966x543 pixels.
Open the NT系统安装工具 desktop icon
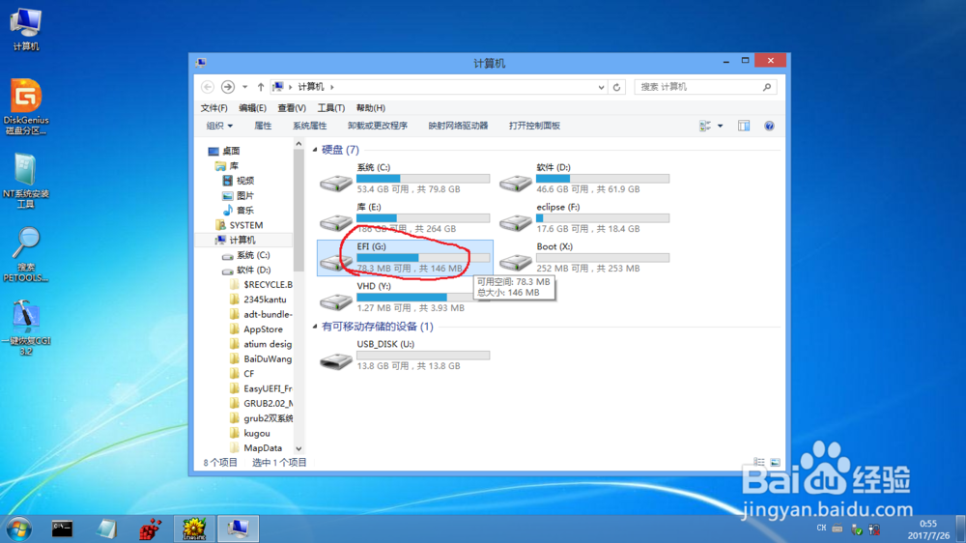click(25, 181)
